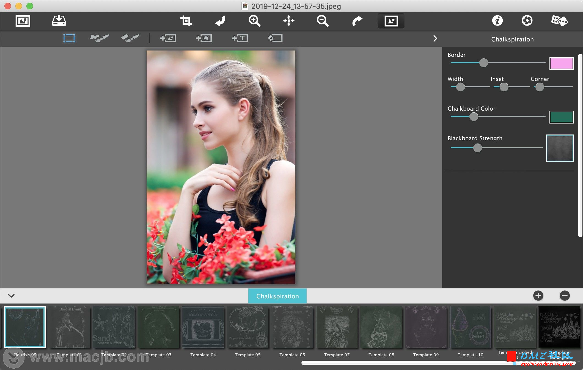Screen dimensions: 583x370
Task: Zoom in with the magnifier plus icon
Action: click(x=254, y=21)
